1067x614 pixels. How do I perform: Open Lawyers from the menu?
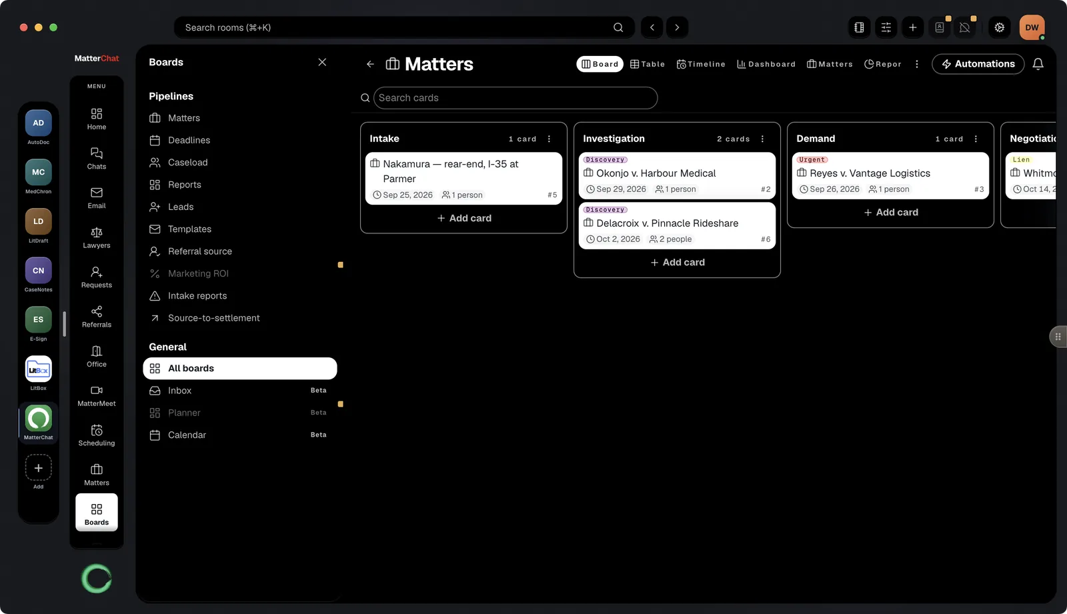click(97, 238)
